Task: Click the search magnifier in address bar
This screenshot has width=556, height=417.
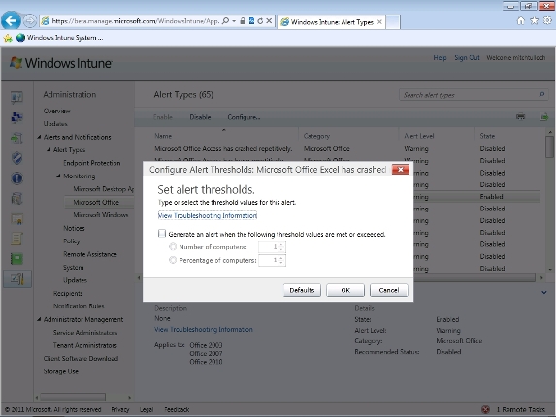Action: (x=225, y=21)
